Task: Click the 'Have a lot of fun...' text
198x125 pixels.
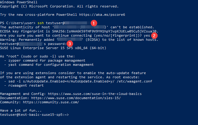Action: (16, 110)
